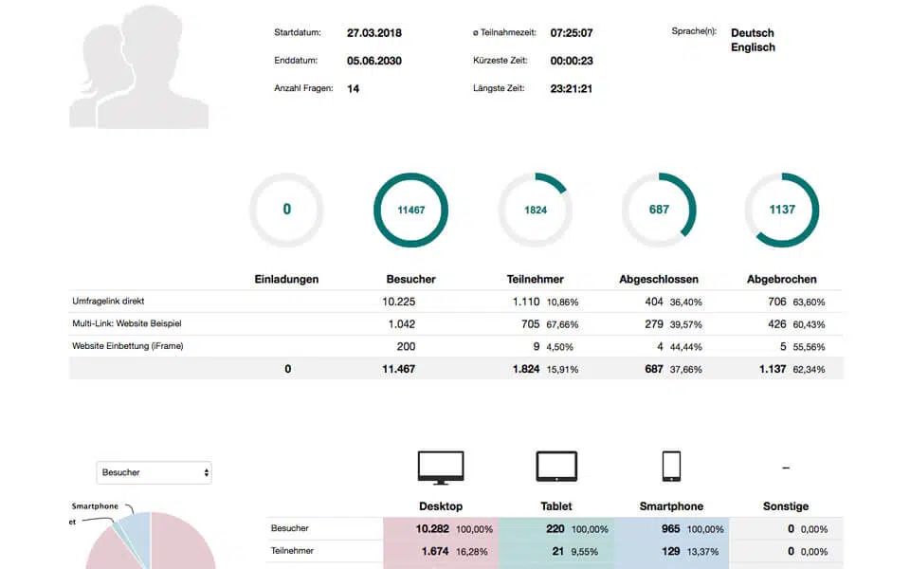Screen dimensions: 910x569
Task: Click the language entry Deutsch
Action: point(752,33)
